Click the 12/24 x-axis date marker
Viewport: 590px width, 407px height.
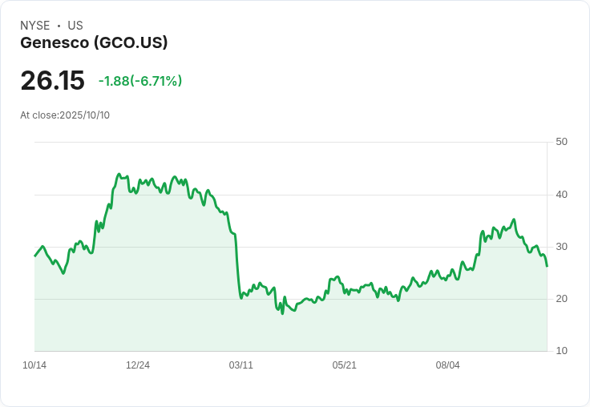(x=138, y=365)
